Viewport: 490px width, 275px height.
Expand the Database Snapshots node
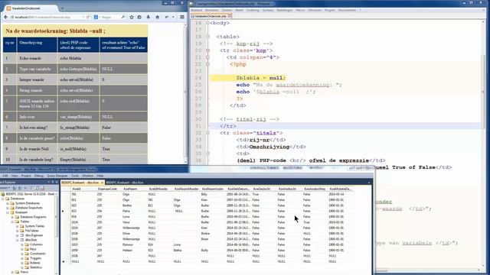[x=8, y=208]
